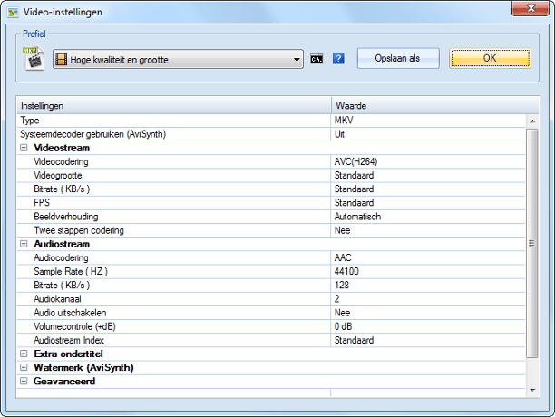The image size is (555, 417).
Task: Click the MKV profile file icon
Action: click(34, 58)
